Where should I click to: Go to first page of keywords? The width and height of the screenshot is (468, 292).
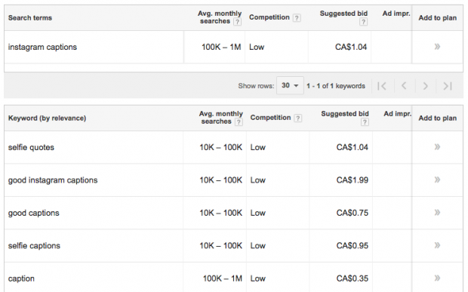[382, 86]
